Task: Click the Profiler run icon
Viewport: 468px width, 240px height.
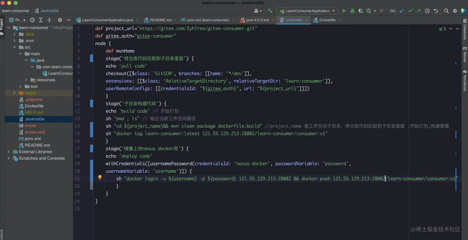Action: coord(369,11)
